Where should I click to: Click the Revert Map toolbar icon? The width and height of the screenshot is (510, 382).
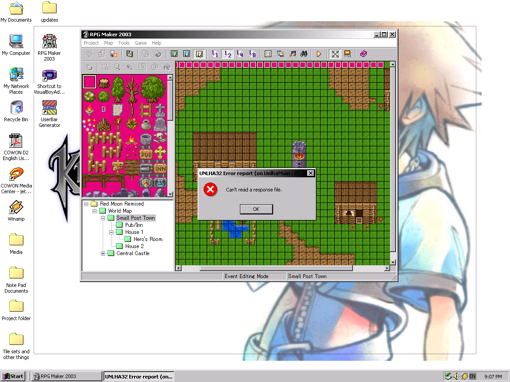click(158, 54)
